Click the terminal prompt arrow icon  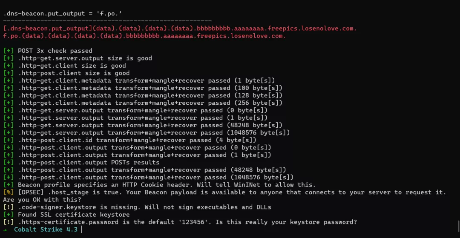5,229
